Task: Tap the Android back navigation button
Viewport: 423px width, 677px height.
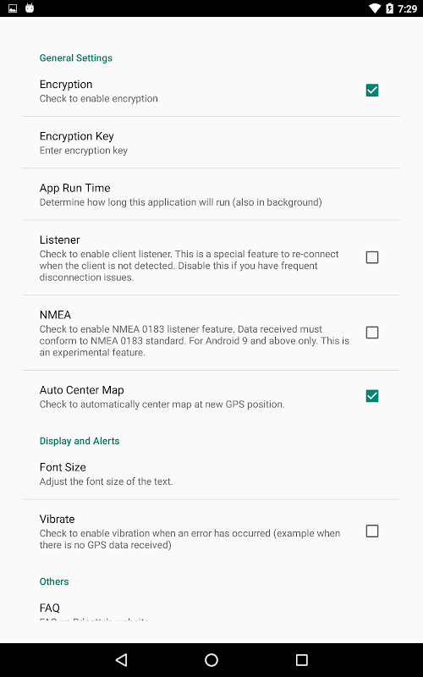Action: click(x=121, y=659)
